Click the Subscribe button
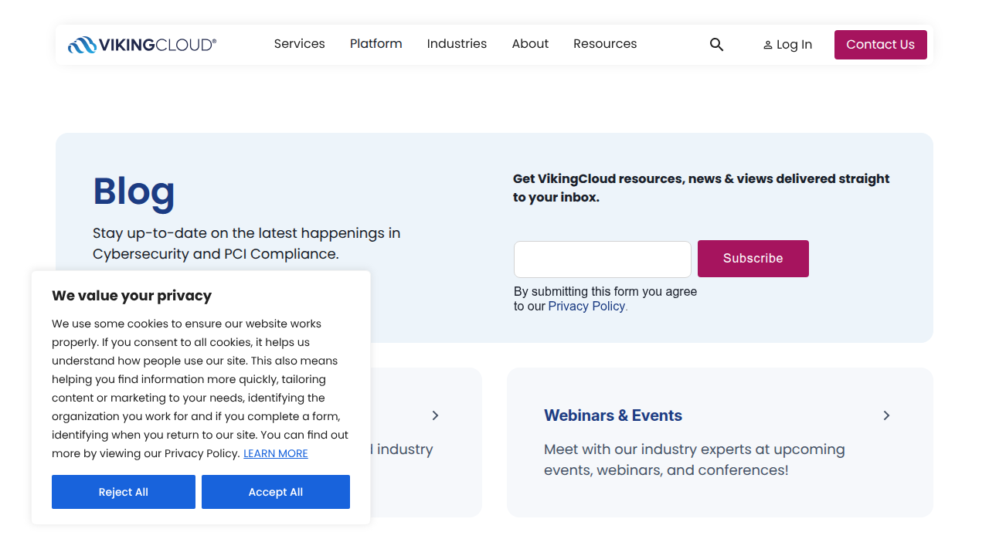989x556 pixels. coord(753,259)
